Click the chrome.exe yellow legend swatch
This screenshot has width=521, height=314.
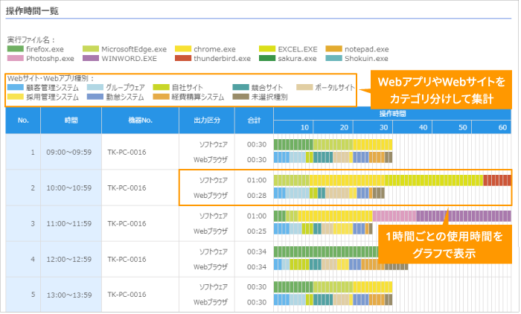click(183, 49)
